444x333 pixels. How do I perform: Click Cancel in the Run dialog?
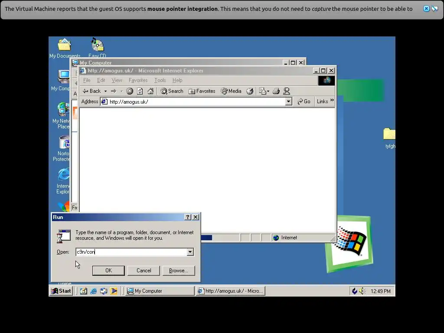tap(144, 271)
